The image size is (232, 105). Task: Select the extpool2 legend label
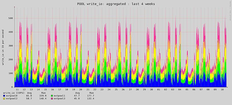point(12,99)
